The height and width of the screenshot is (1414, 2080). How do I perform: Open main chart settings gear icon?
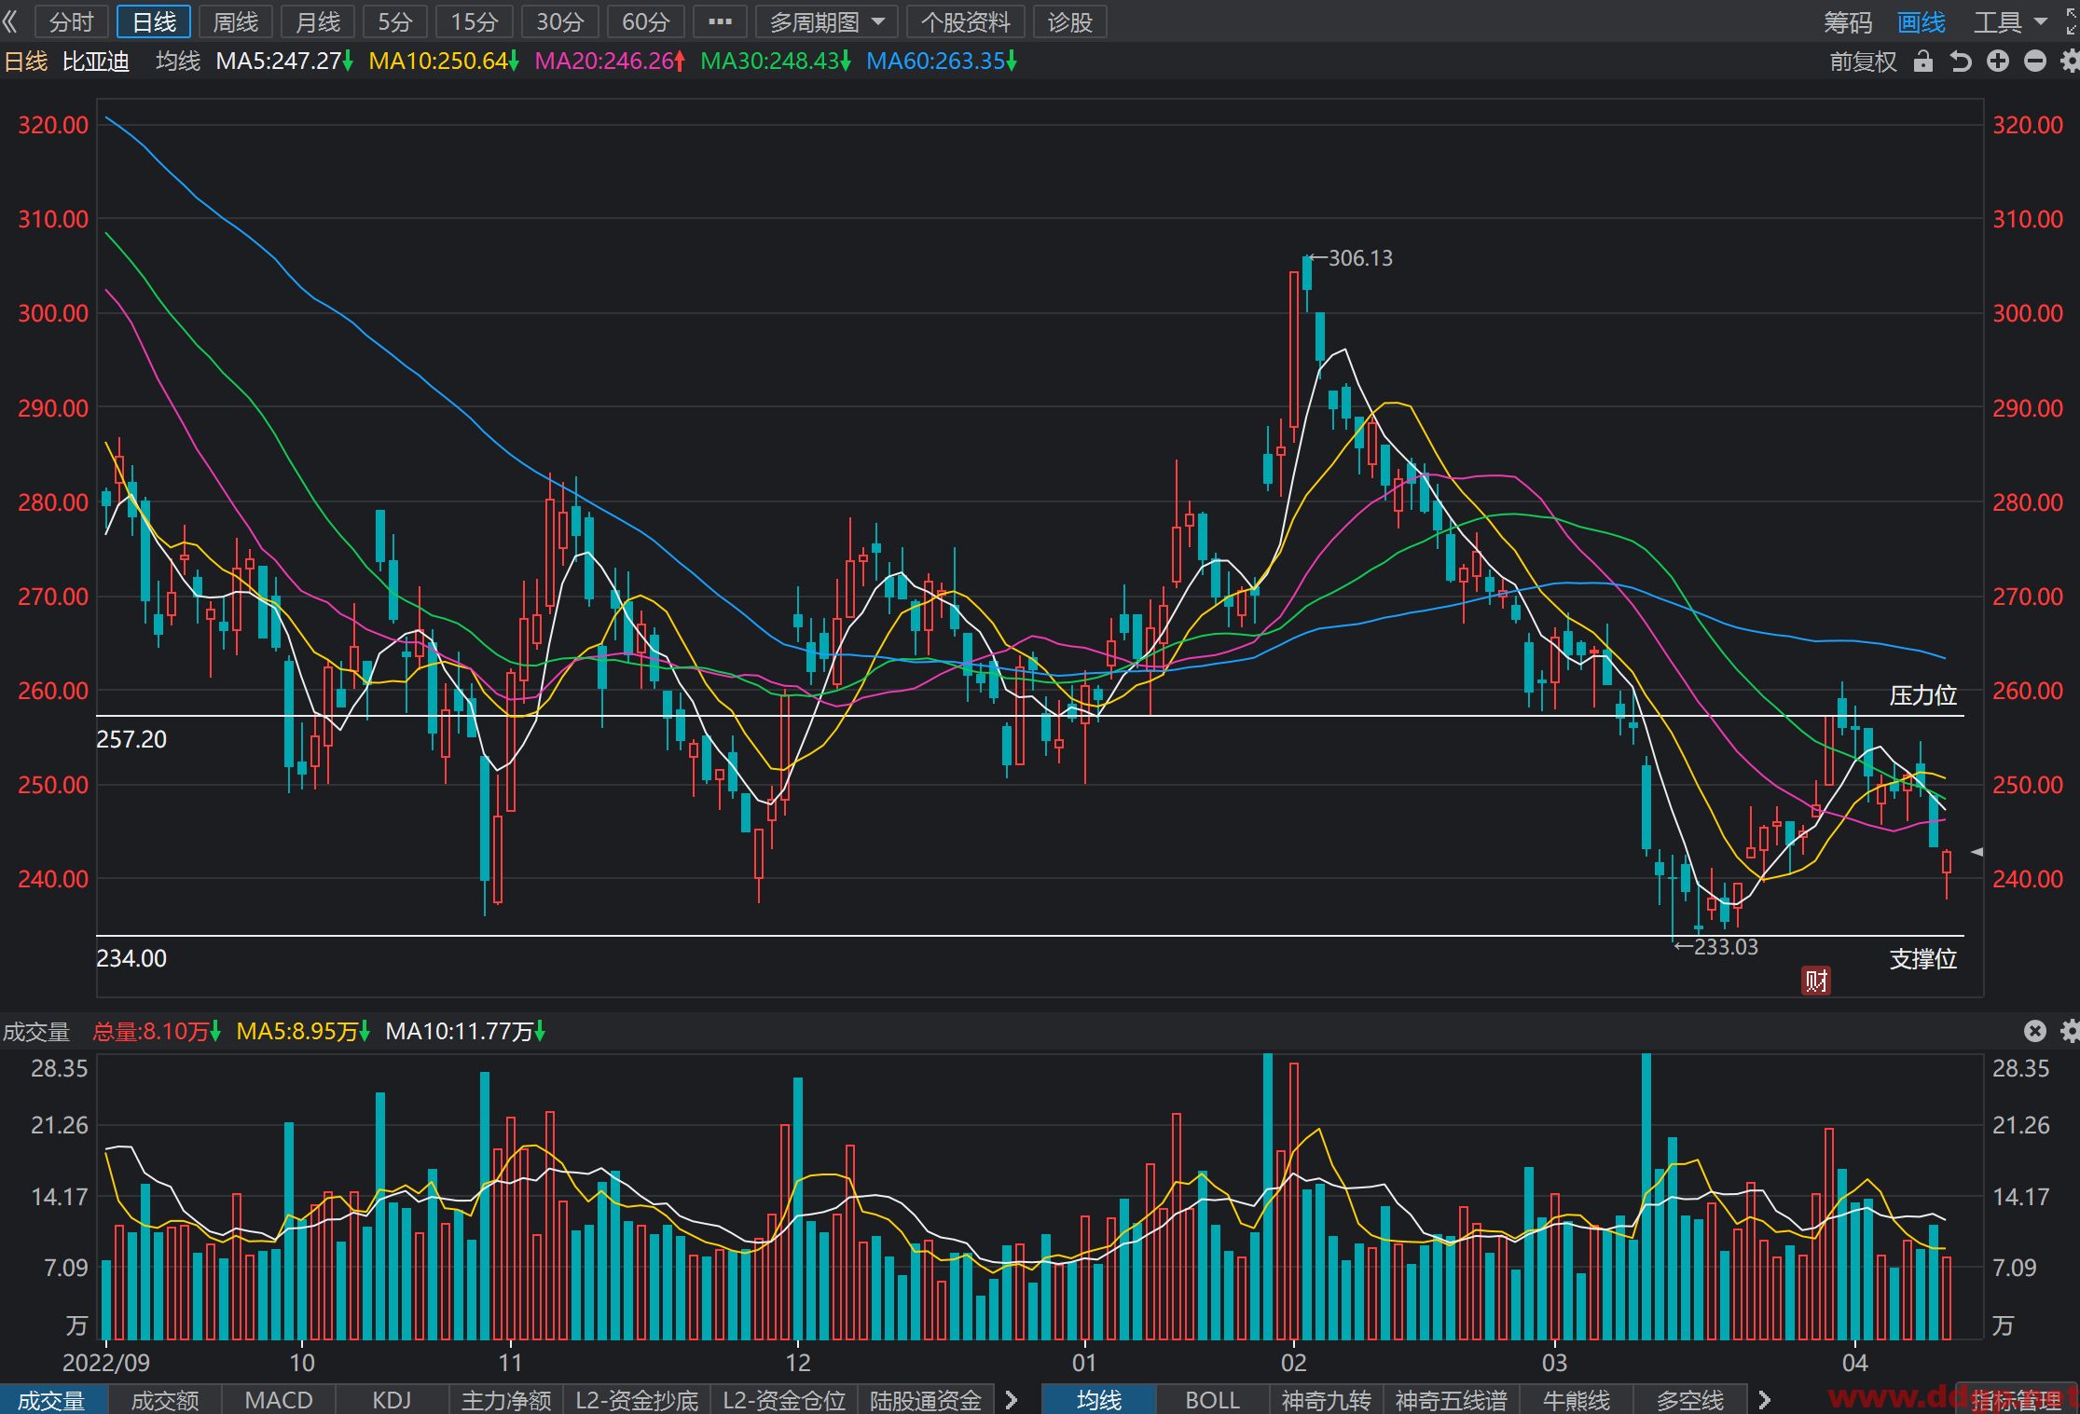pos(2070,62)
